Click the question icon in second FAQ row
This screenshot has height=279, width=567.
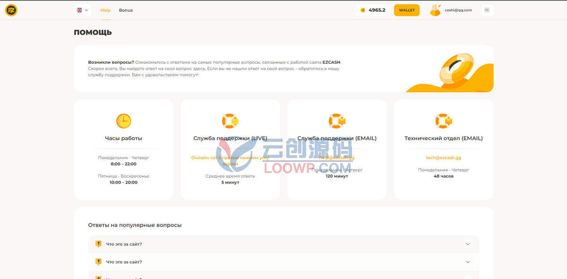98,262
